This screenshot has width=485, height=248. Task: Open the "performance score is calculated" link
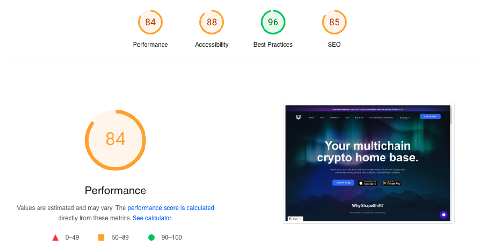pos(171,208)
